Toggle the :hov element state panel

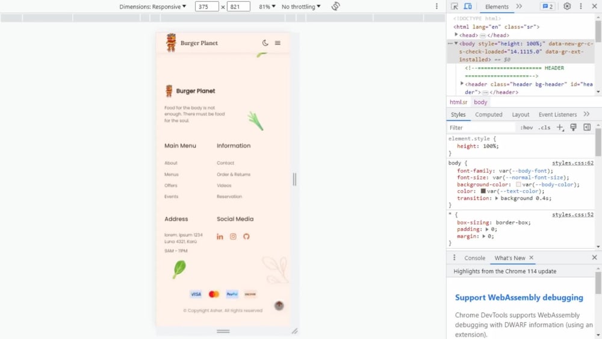(526, 128)
